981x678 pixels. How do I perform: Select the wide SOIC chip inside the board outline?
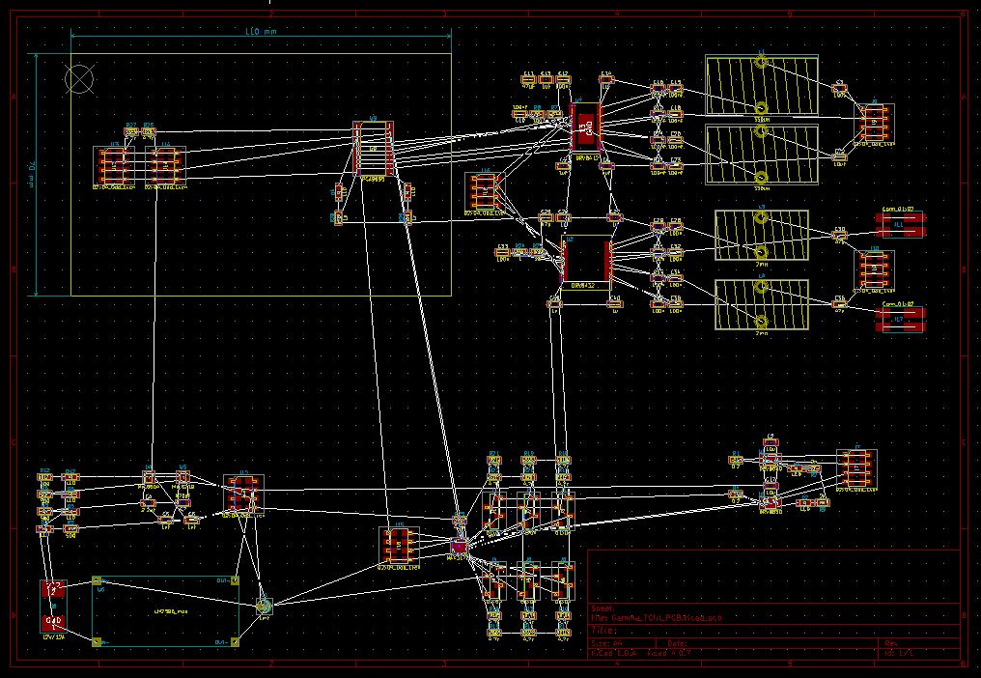(x=373, y=149)
